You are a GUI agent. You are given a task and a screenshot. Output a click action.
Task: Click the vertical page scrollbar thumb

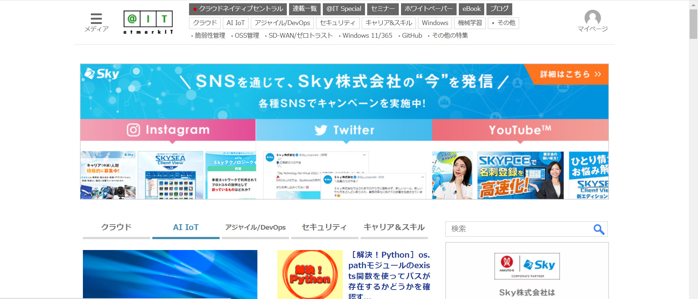[693, 24]
